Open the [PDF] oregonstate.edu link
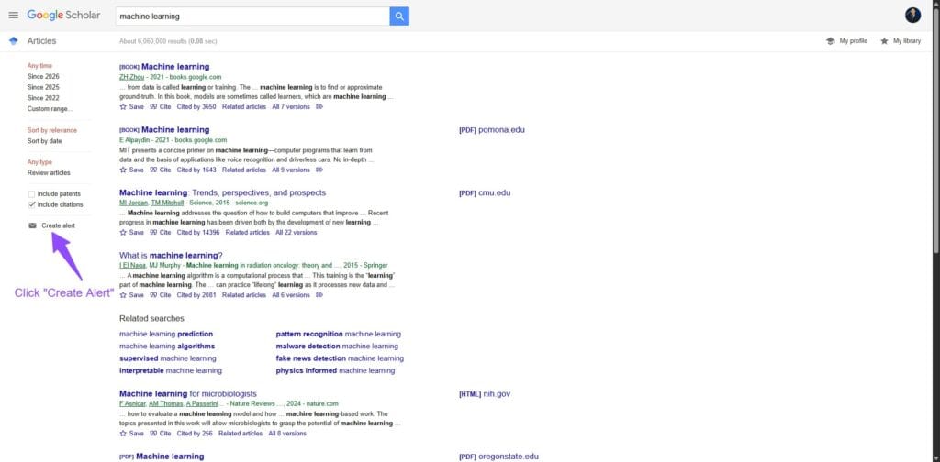 coord(498,456)
